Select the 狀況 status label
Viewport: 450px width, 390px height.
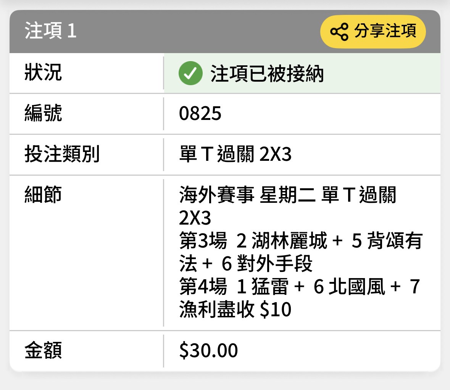(43, 72)
